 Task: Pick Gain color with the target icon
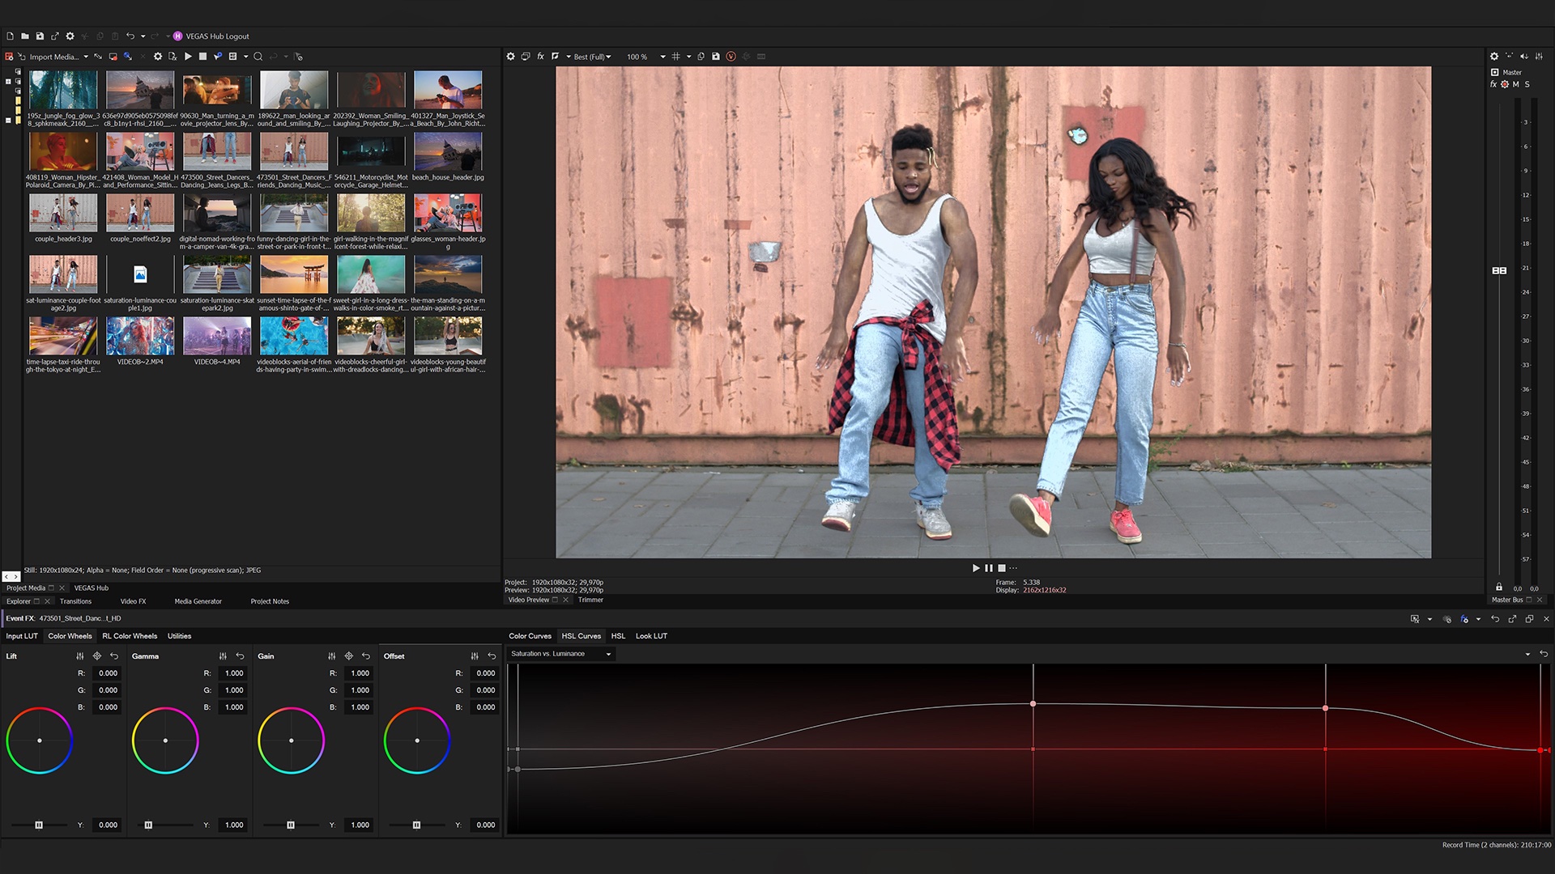tap(349, 656)
